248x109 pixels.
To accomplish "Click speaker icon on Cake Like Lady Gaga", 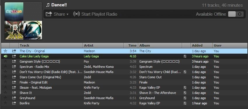I will coord(5,56).
